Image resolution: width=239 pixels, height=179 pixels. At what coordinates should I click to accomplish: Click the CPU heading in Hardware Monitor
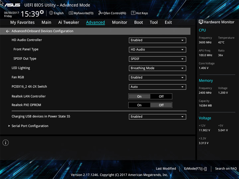point(202,30)
